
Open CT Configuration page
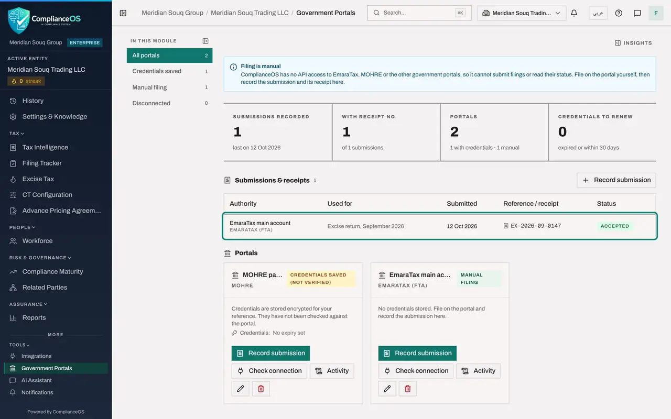[56, 194]
